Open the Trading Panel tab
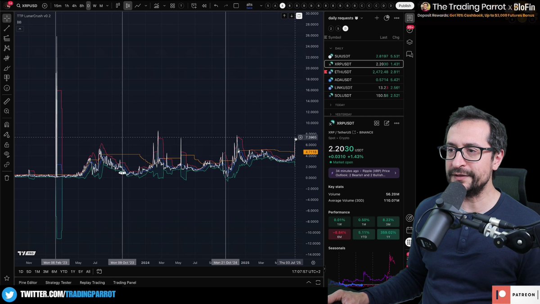Screen dimensions: 540x304 pos(125,282)
